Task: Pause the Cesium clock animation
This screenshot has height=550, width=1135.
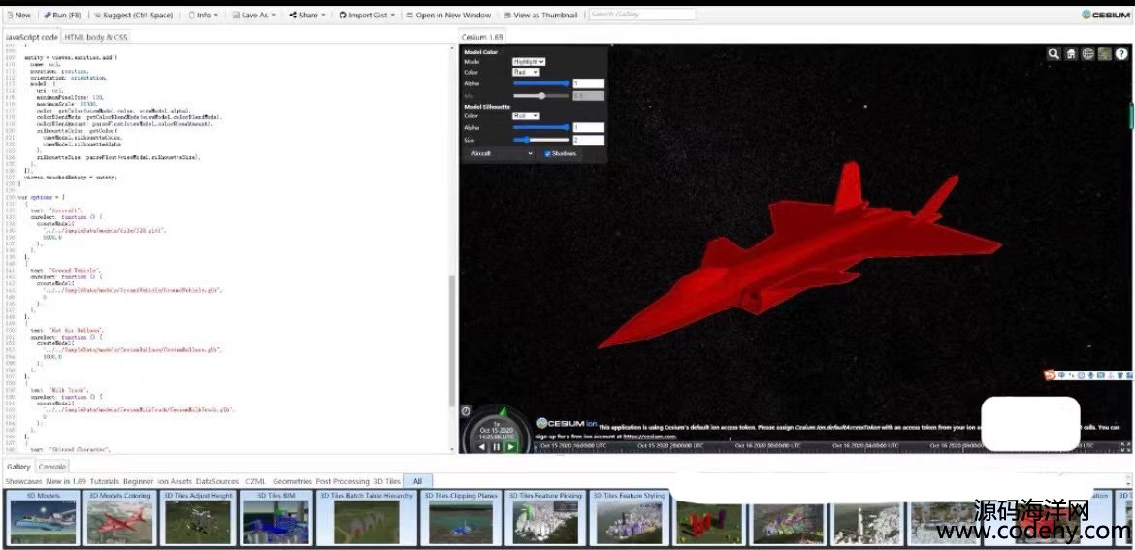Action: 496,446
